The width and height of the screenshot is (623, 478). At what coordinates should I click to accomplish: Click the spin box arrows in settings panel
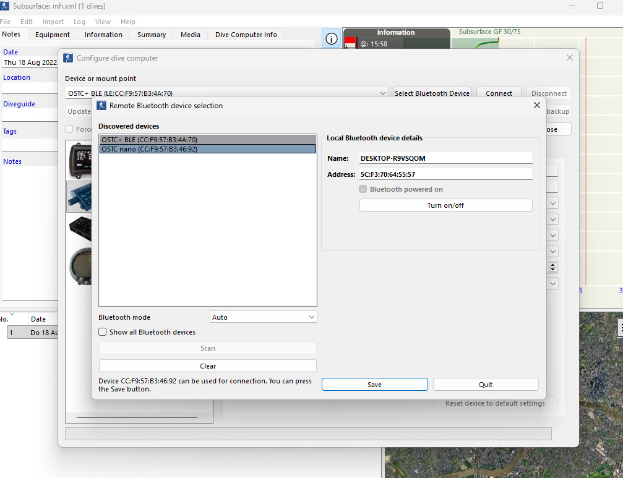(552, 267)
